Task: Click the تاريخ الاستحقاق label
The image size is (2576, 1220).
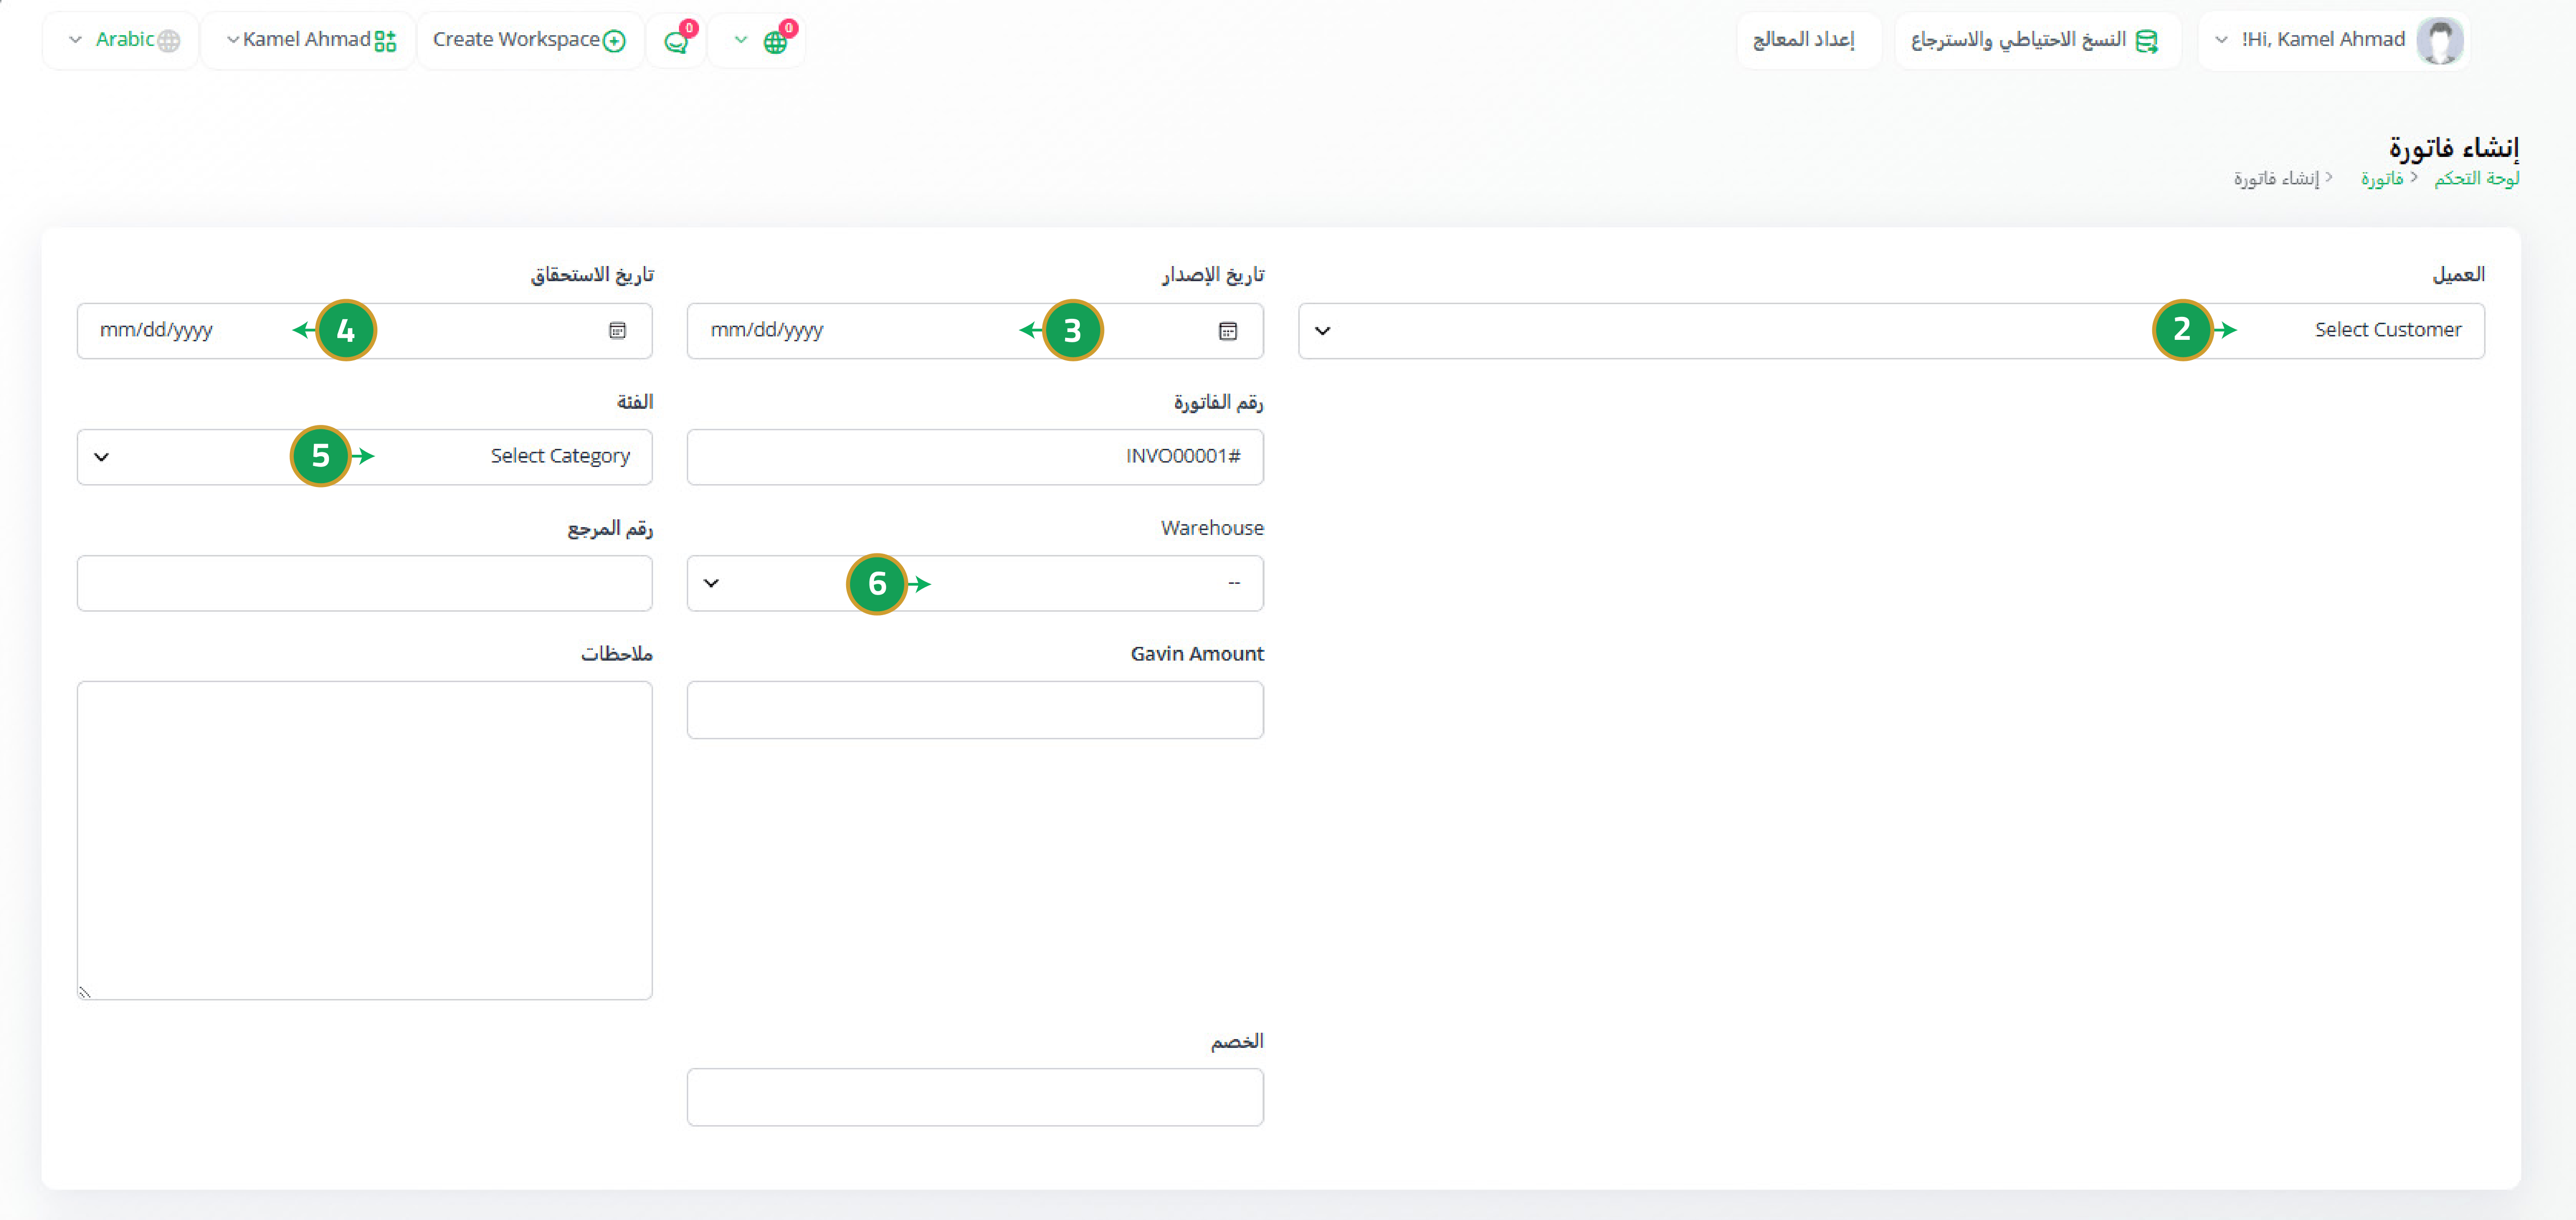Action: pos(592,274)
